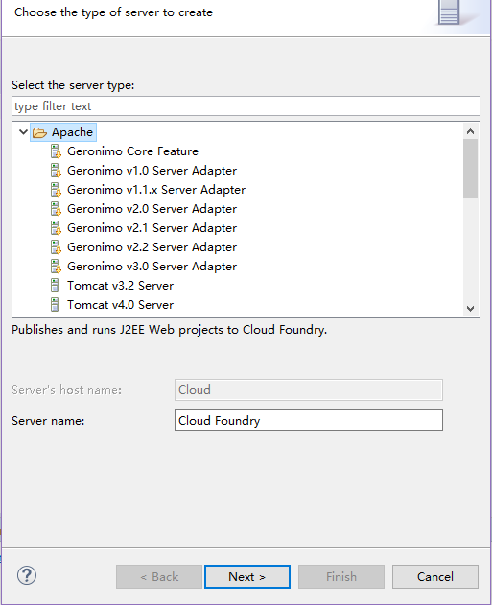Select Geronimo v2.2 Server Adapter entry
Screen dimensions: 492x605
tap(152, 247)
